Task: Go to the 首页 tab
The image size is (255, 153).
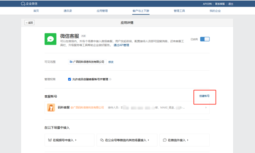Action: pos(36,11)
